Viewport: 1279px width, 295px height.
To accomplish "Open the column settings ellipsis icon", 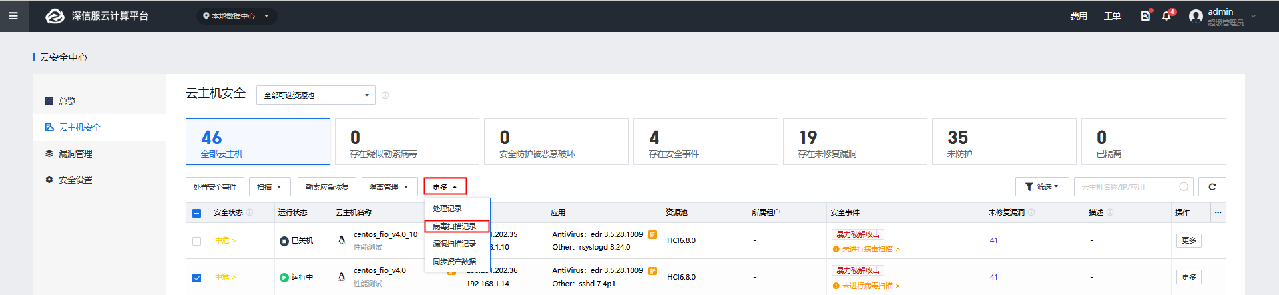I will [1218, 212].
